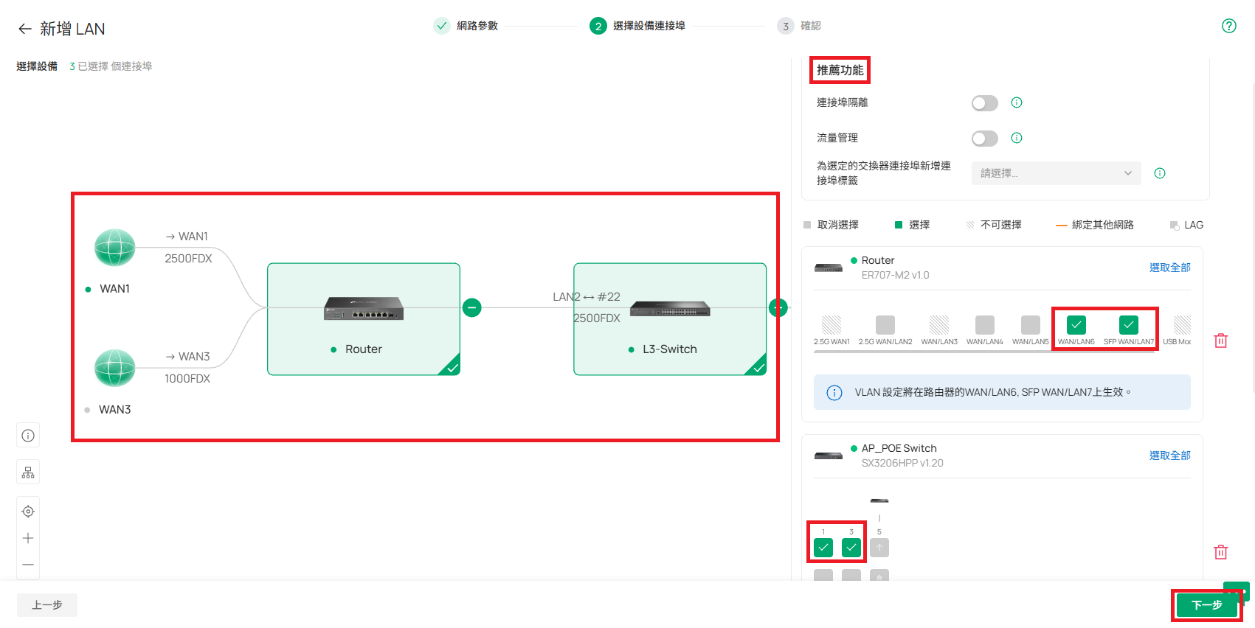Uncheck port 3 on AP_POE Switch
The height and width of the screenshot is (628, 1255).
(851, 548)
